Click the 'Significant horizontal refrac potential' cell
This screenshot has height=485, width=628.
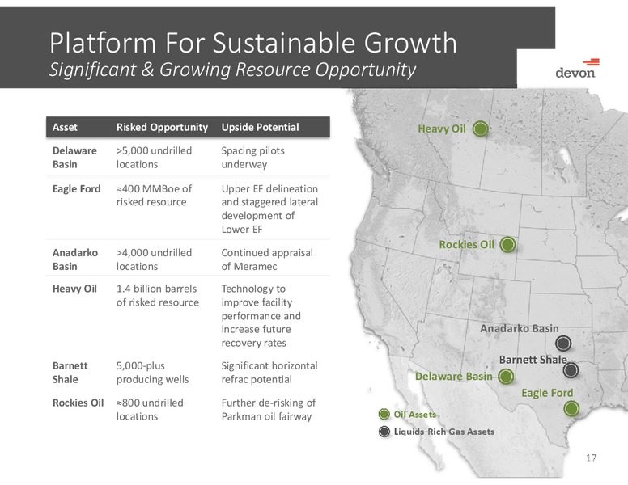click(269, 372)
